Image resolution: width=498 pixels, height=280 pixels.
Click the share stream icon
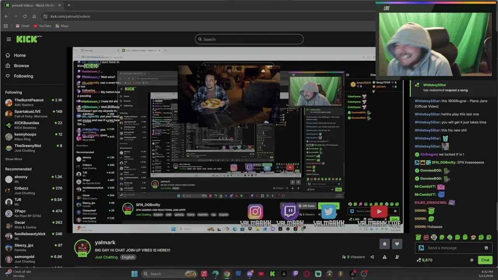point(372,257)
